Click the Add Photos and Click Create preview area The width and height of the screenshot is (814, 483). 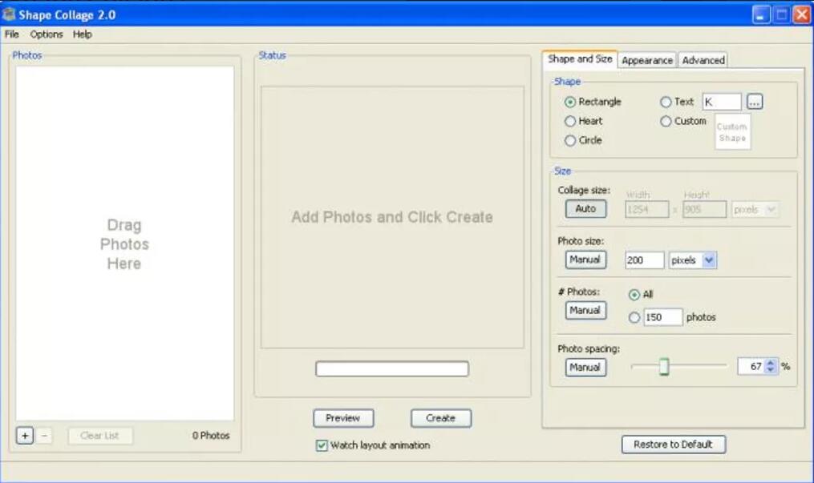click(392, 217)
